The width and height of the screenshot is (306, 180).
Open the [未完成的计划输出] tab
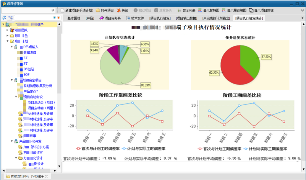point(216,18)
